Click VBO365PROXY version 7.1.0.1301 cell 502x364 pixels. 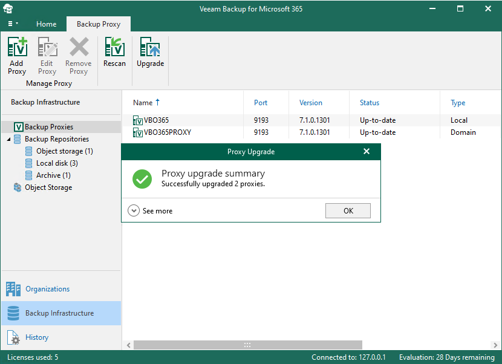(315, 132)
